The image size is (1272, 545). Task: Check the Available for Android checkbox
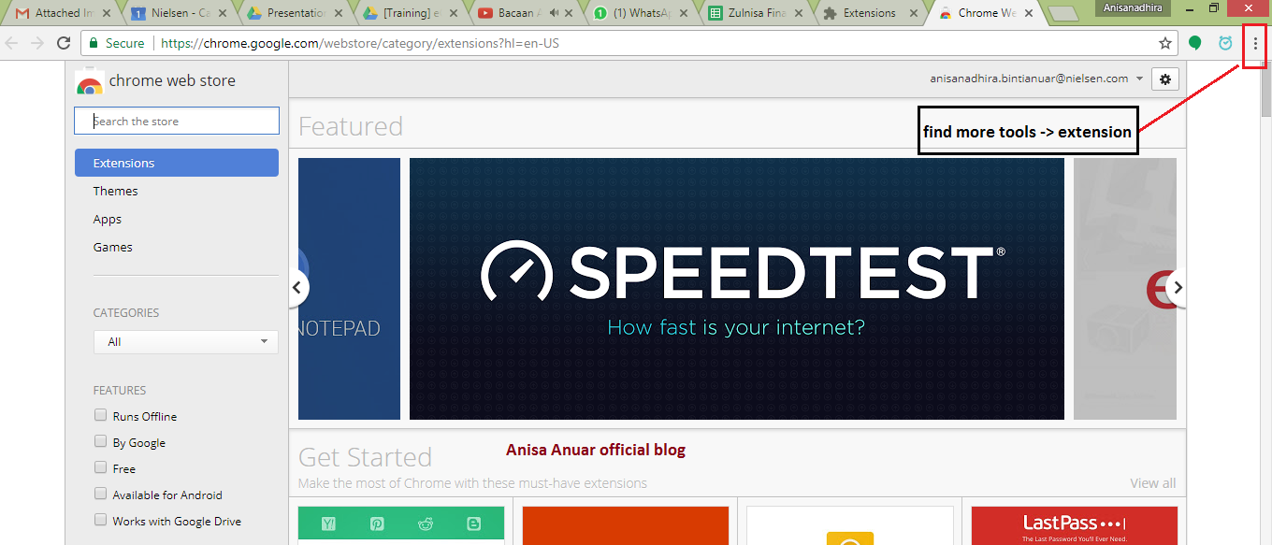tap(100, 494)
